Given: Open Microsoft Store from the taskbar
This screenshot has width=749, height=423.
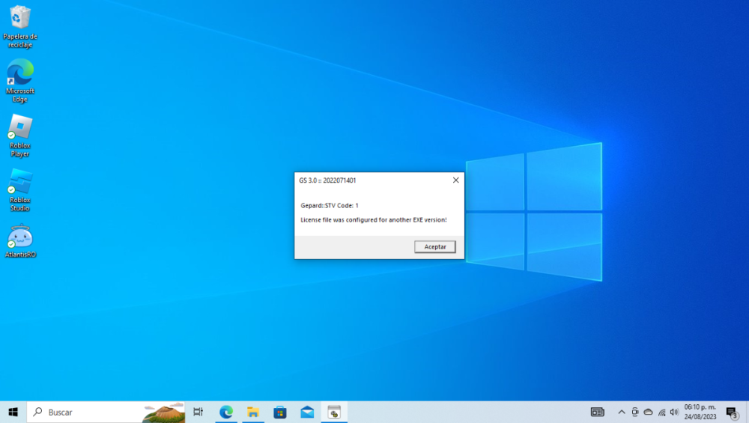Looking at the screenshot, I should click(280, 412).
